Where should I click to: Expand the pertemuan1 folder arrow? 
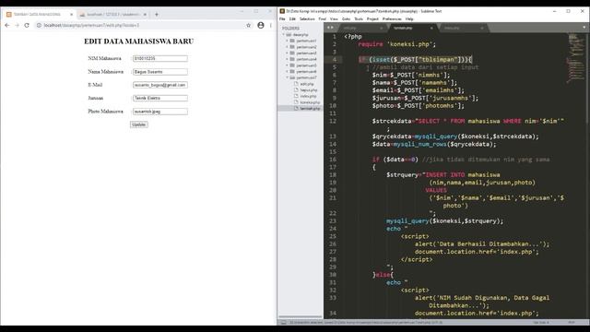point(287,41)
